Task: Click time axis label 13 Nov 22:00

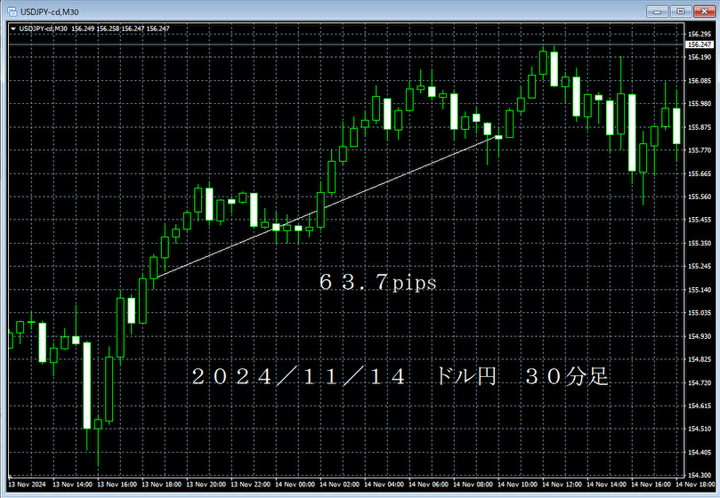Action: tap(251, 485)
